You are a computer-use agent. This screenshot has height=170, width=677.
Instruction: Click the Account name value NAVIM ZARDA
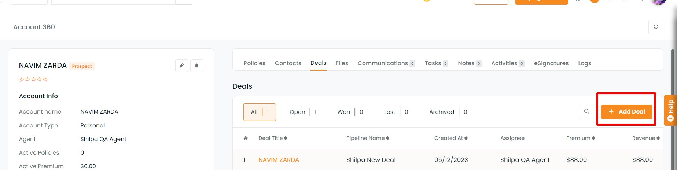[99, 112]
